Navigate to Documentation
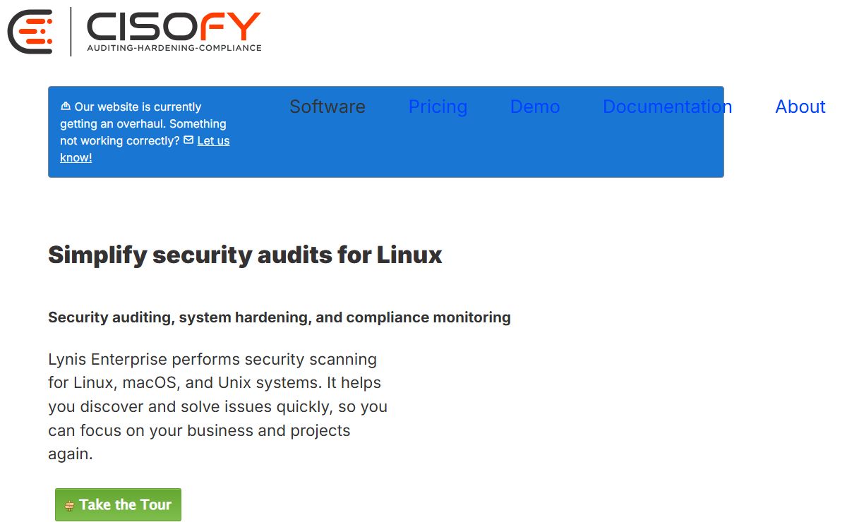Image resolution: width=847 pixels, height=522 pixels. pyautogui.click(x=667, y=107)
